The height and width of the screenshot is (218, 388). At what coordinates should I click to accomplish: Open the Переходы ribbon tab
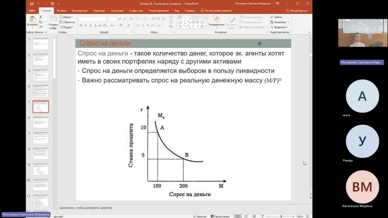pos(99,11)
